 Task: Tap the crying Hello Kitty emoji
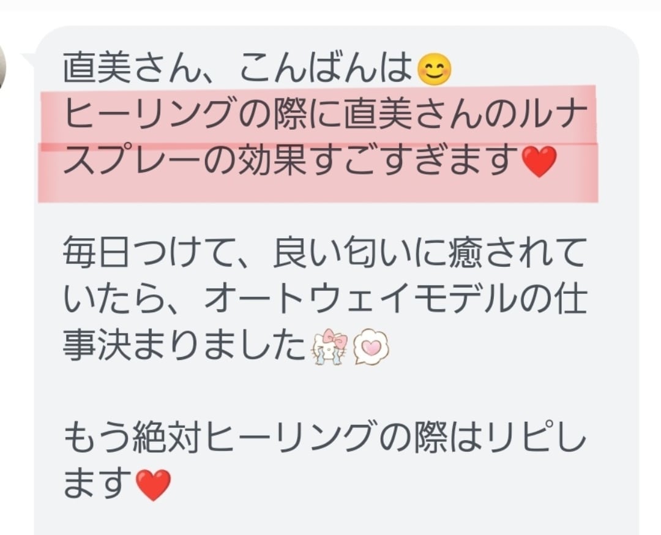tap(329, 347)
